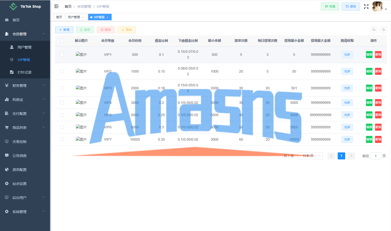This screenshot has width=391, height=231.
Task: Open 用户管理 in the sidebar
Action: click(25, 47)
